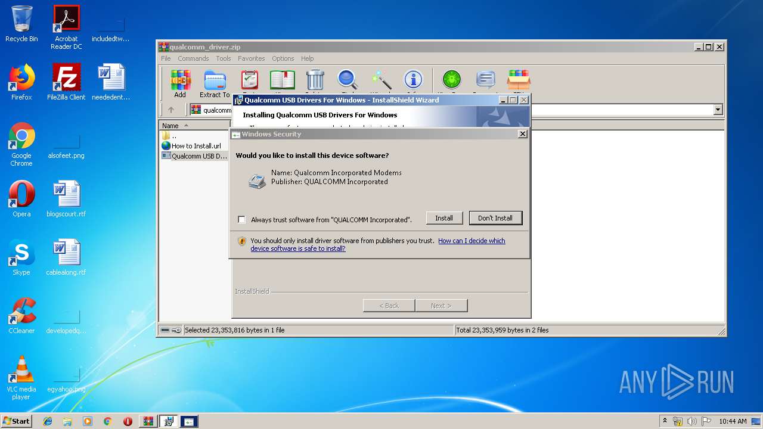Select the cablealong.rtf desktop file
The width and height of the screenshot is (763, 429).
(x=66, y=257)
